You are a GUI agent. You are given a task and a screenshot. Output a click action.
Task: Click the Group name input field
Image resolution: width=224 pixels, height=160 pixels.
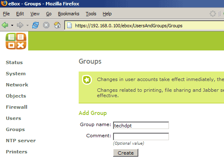141,125
